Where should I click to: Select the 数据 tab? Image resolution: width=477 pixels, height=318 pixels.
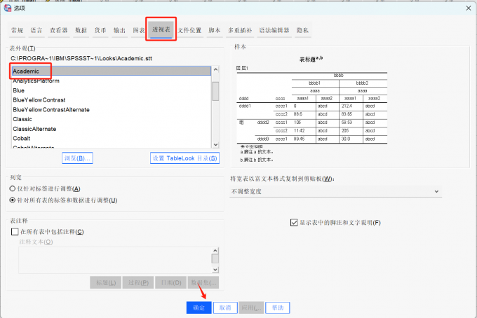[81, 30]
